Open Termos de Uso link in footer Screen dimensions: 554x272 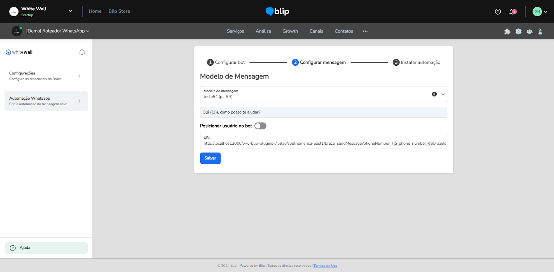(325, 266)
